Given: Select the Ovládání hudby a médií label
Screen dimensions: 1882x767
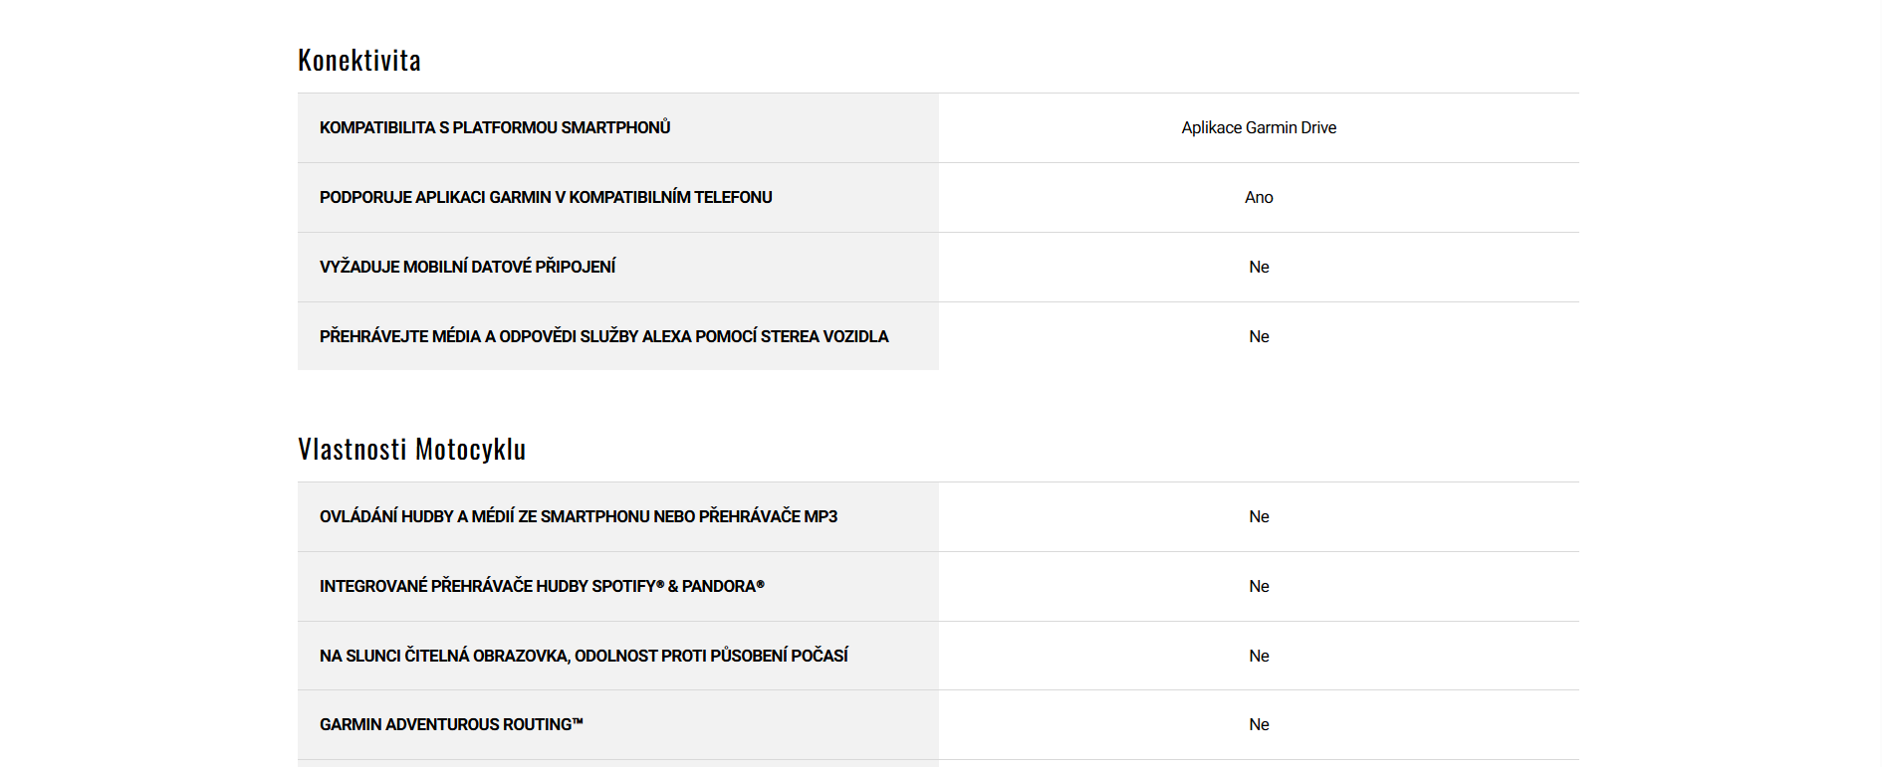Looking at the screenshot, I should (x=578, y=516).
